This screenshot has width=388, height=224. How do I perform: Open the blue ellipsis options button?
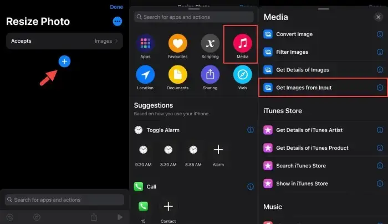118,22
